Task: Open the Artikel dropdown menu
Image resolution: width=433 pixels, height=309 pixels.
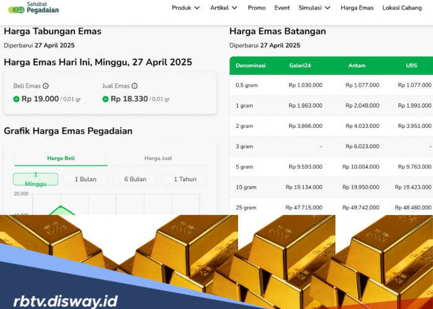Action: [223, 8]
